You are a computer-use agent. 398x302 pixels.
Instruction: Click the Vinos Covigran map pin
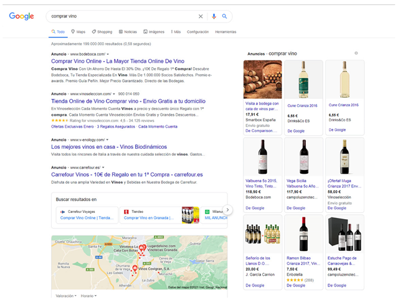tap(135, 268)
